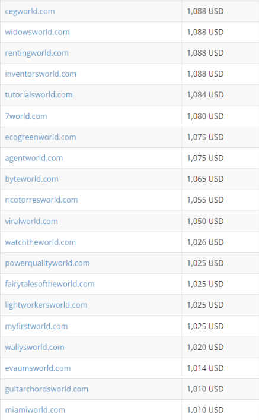Viewport: 259px width, 420px height.
Task: Open watchtheworld.com listing
Action: [x=40, y=242]
